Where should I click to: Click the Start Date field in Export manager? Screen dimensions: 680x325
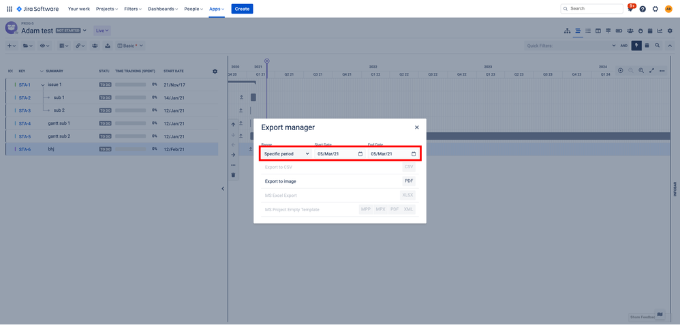[340, 153]
